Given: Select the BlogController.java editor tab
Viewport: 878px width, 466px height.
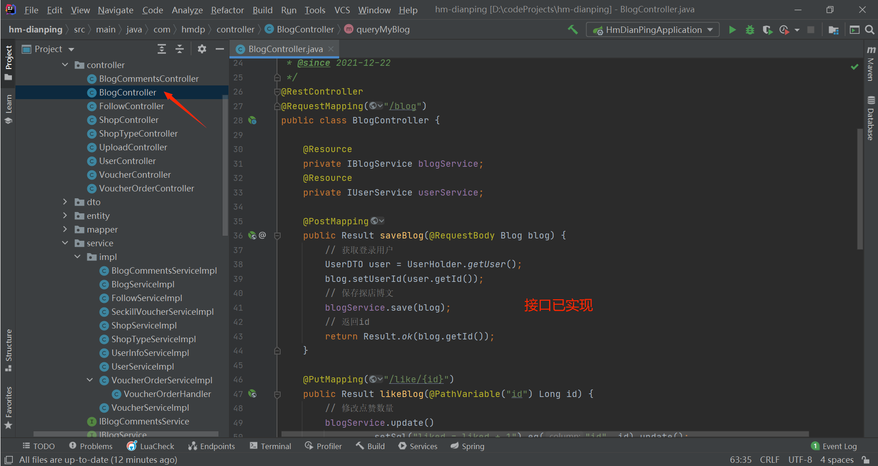Looking at the screenshot, I should click(285, 49).
